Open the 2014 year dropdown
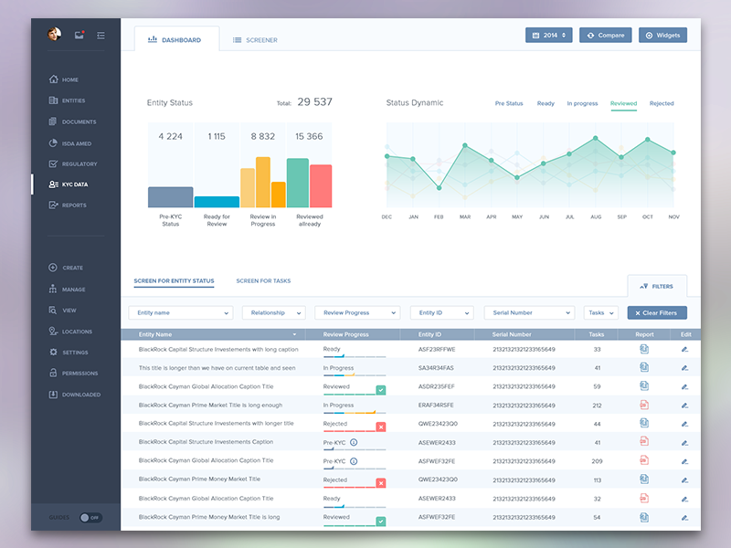This screenshot has width=731, height=548. (548, 34)
